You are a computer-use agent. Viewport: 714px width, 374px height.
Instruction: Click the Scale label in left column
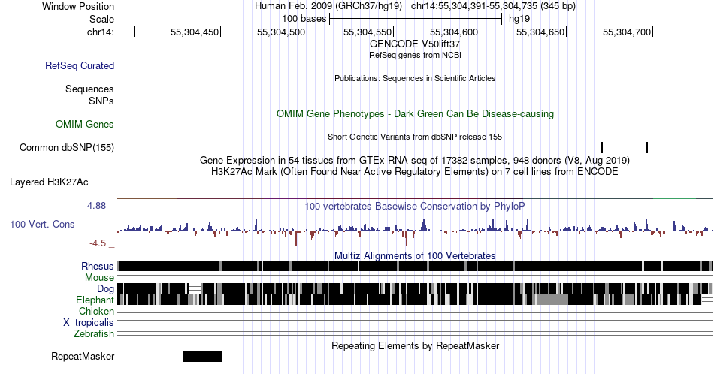click(x=101, y=19)
